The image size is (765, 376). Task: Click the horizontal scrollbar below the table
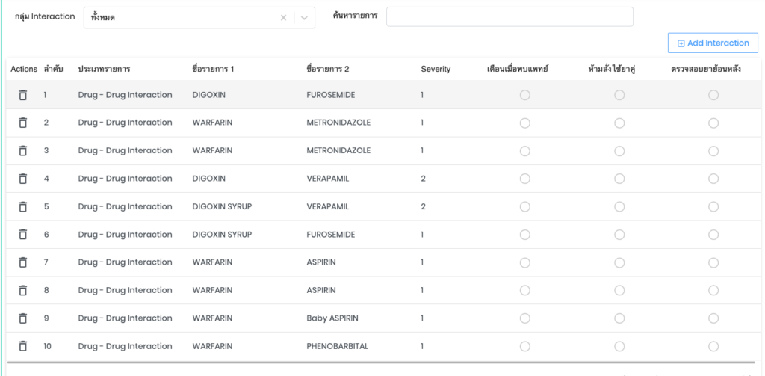[381, 363]
